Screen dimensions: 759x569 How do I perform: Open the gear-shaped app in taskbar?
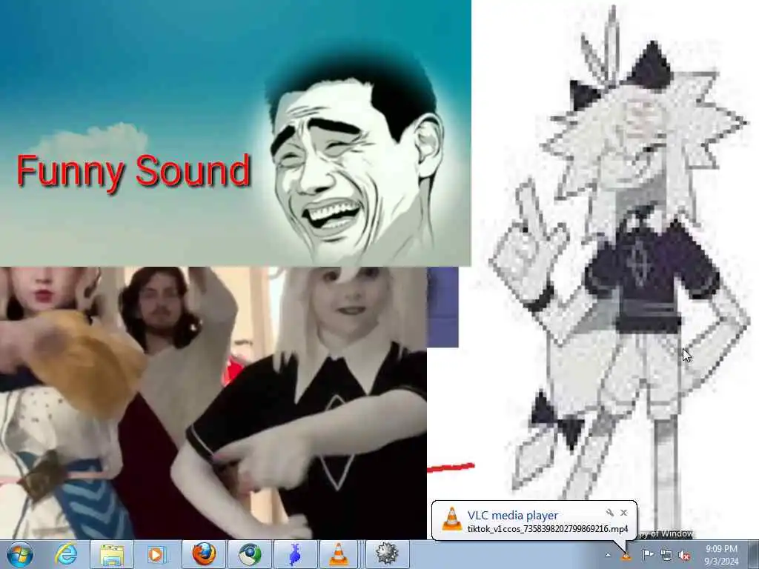point(387,554)
